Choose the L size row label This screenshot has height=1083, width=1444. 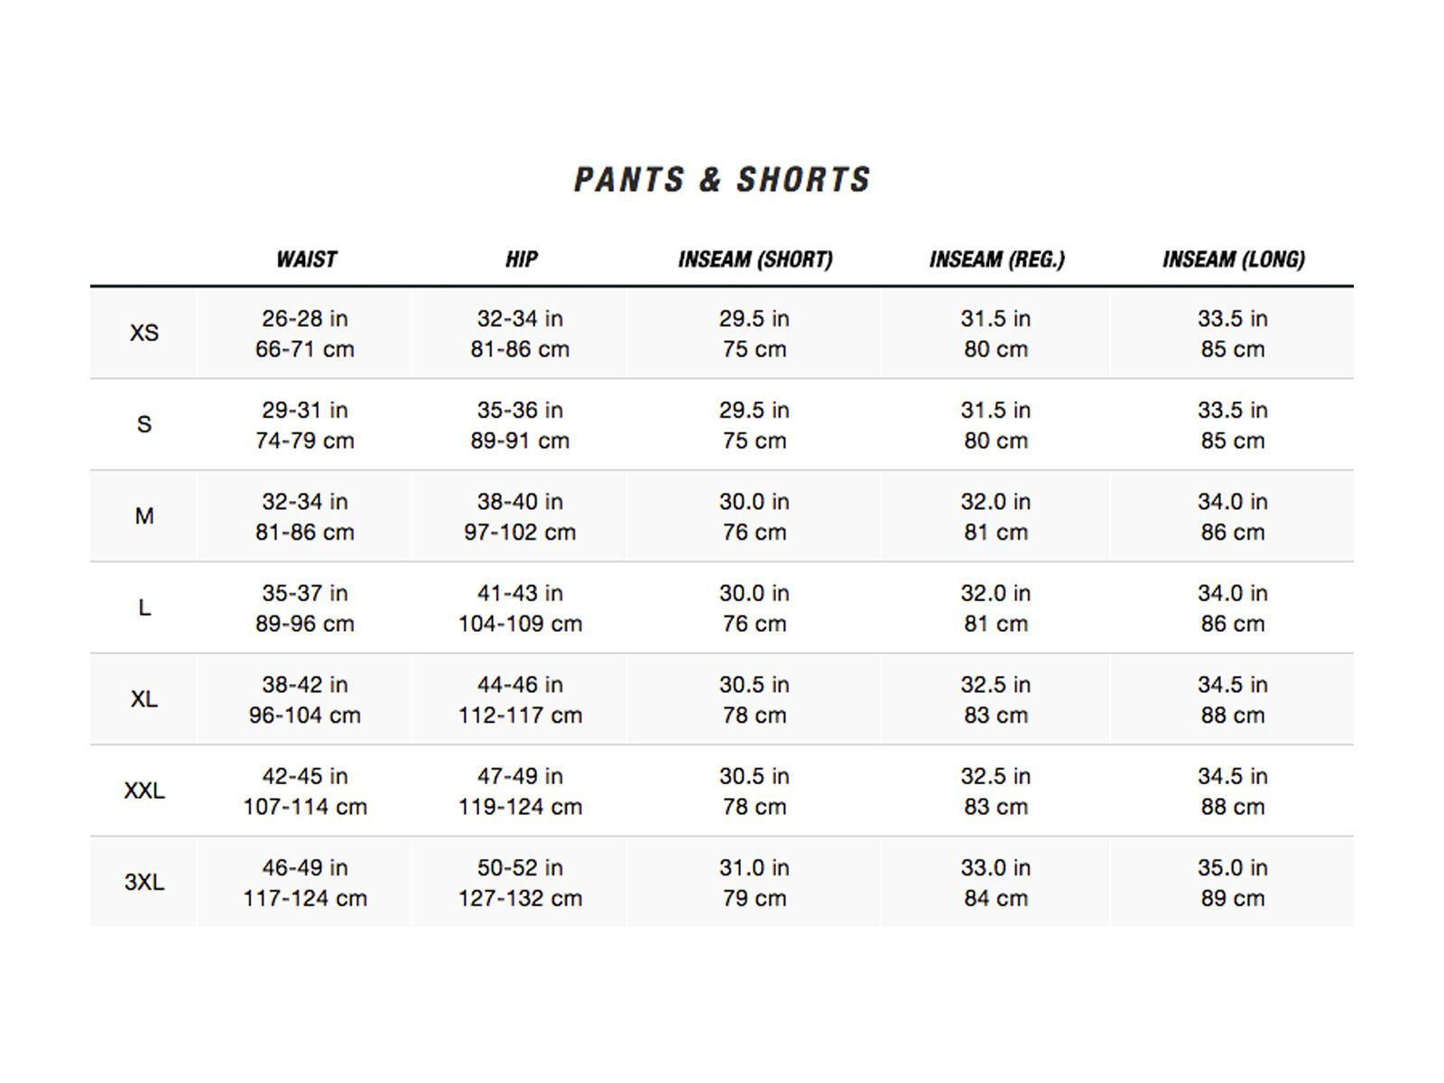144,607
